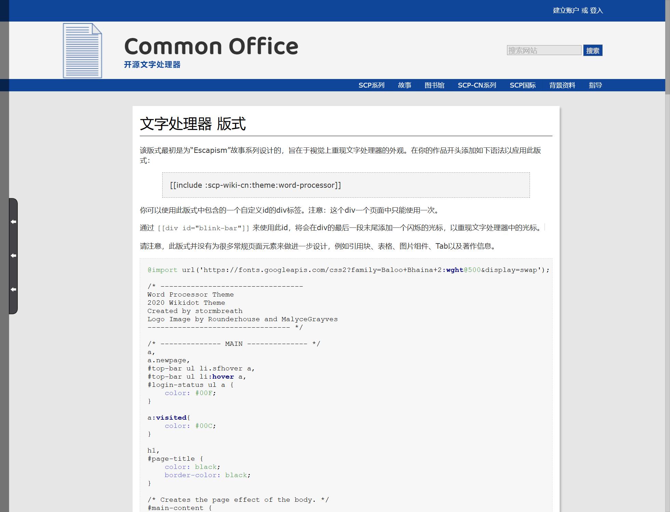Open the 背景资料 navigation menu
Screen dimensions: 670x512
pyautogui.click(x=562, y=85)
